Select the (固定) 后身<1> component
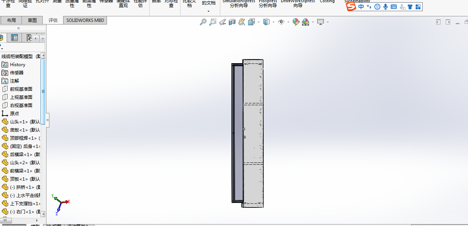This screenshot has height=226, width=468. [x=21, y=146]
